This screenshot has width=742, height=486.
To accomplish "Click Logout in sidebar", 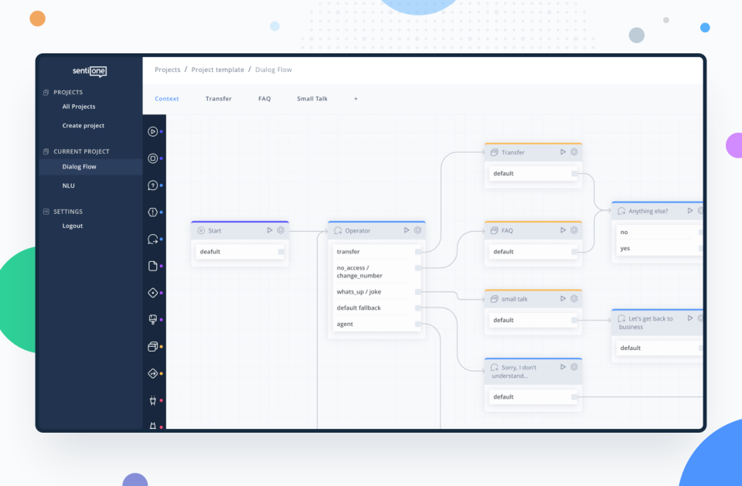I will point(73,226).
